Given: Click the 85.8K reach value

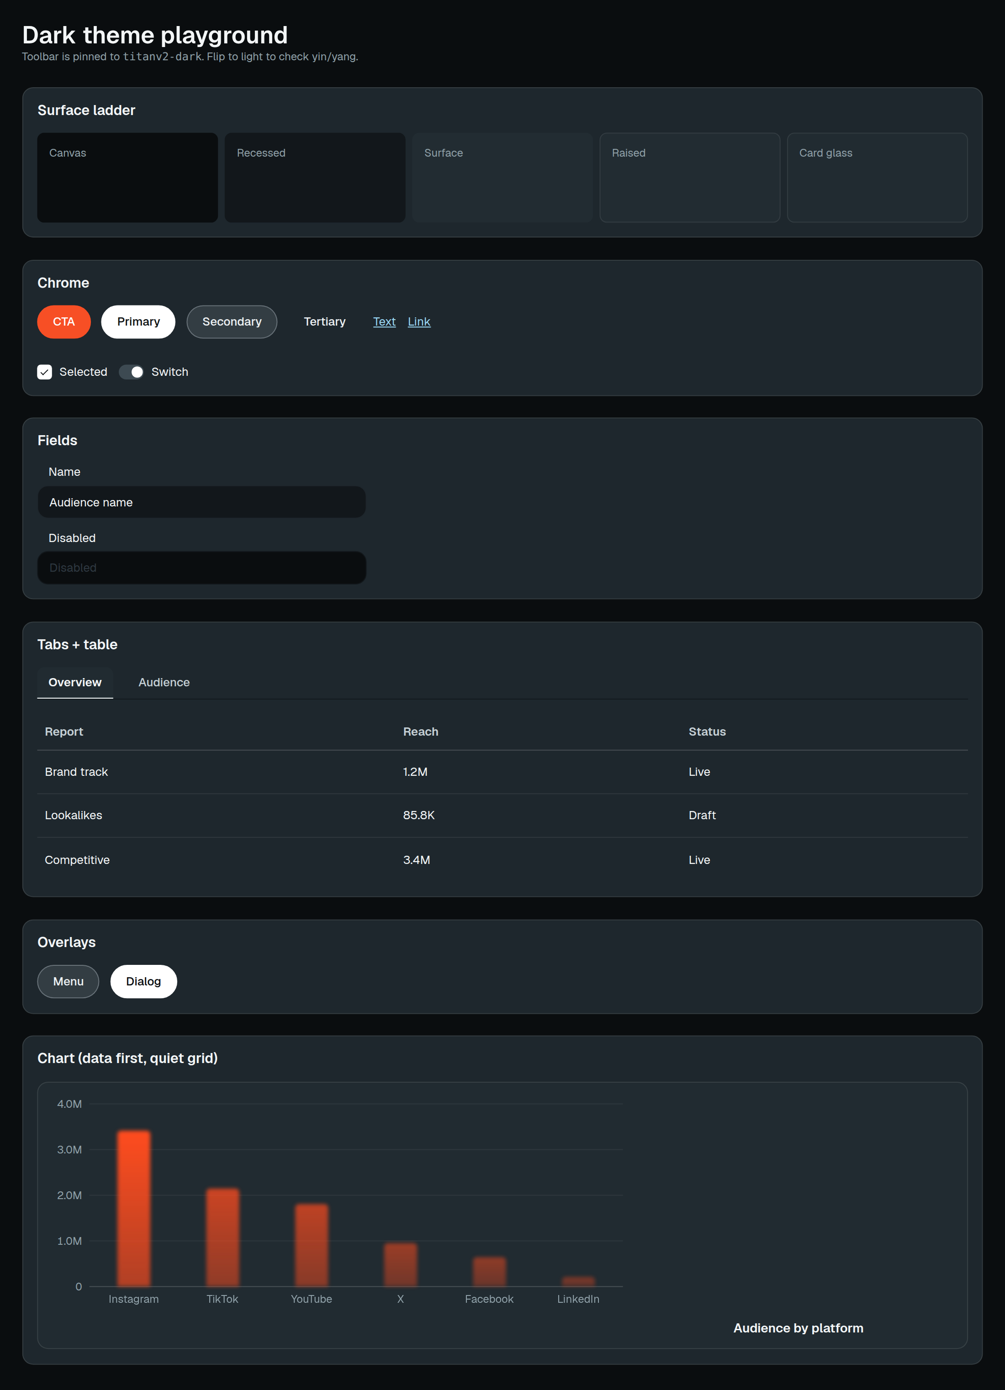Looking at the screenshot, I should tap(419, 816).
